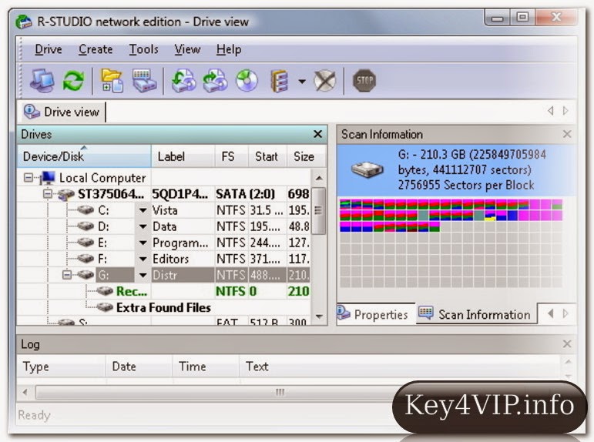Click the Type column header in Log
Screen dimensions: 594x442
tap(61, 367)
